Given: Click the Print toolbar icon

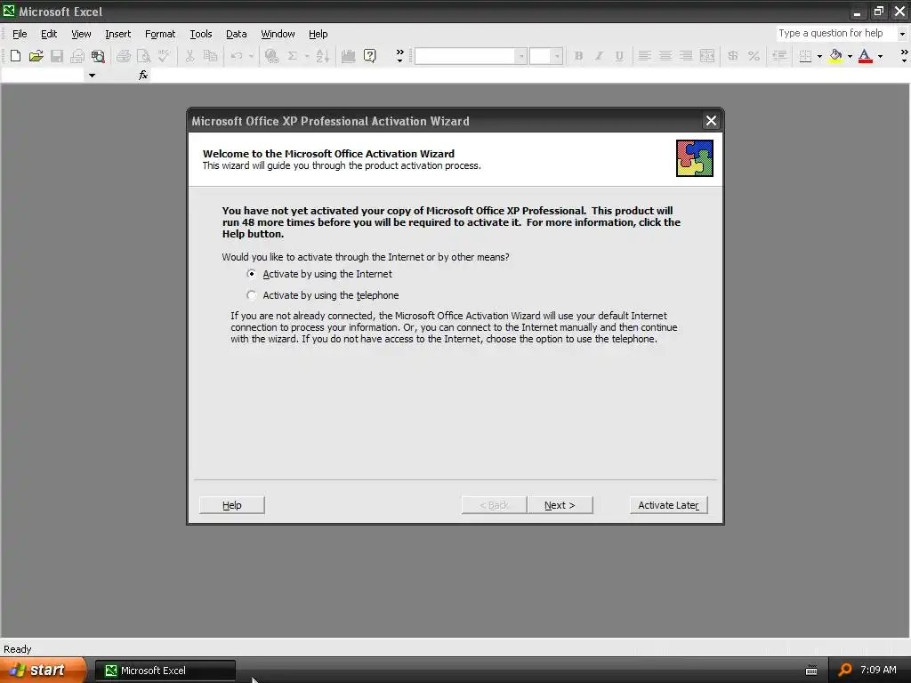Looking at the screenshot, I should tap(123, 56).
